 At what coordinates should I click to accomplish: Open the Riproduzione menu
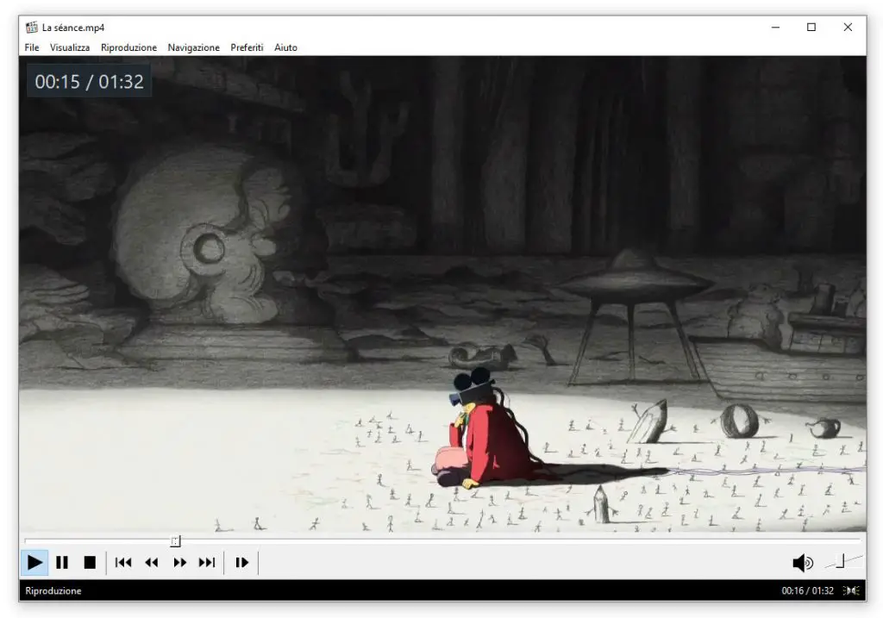129,47
